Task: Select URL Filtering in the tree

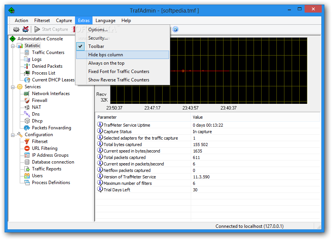Action: (45, 148)
